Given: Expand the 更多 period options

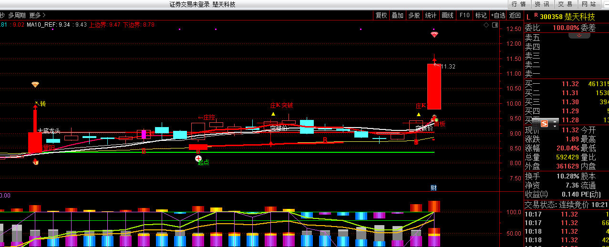Looking at the screenshot, I should (x=35, y=15).
